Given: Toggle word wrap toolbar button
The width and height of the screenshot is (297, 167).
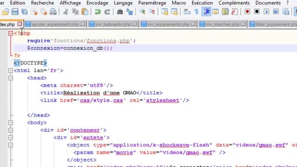Looking at the screenshot, I should [x=187, y=12].
